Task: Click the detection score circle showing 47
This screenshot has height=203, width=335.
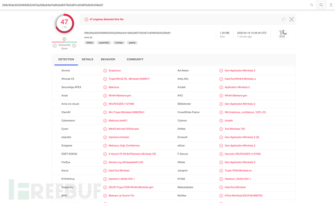Action: click(64, 23)
